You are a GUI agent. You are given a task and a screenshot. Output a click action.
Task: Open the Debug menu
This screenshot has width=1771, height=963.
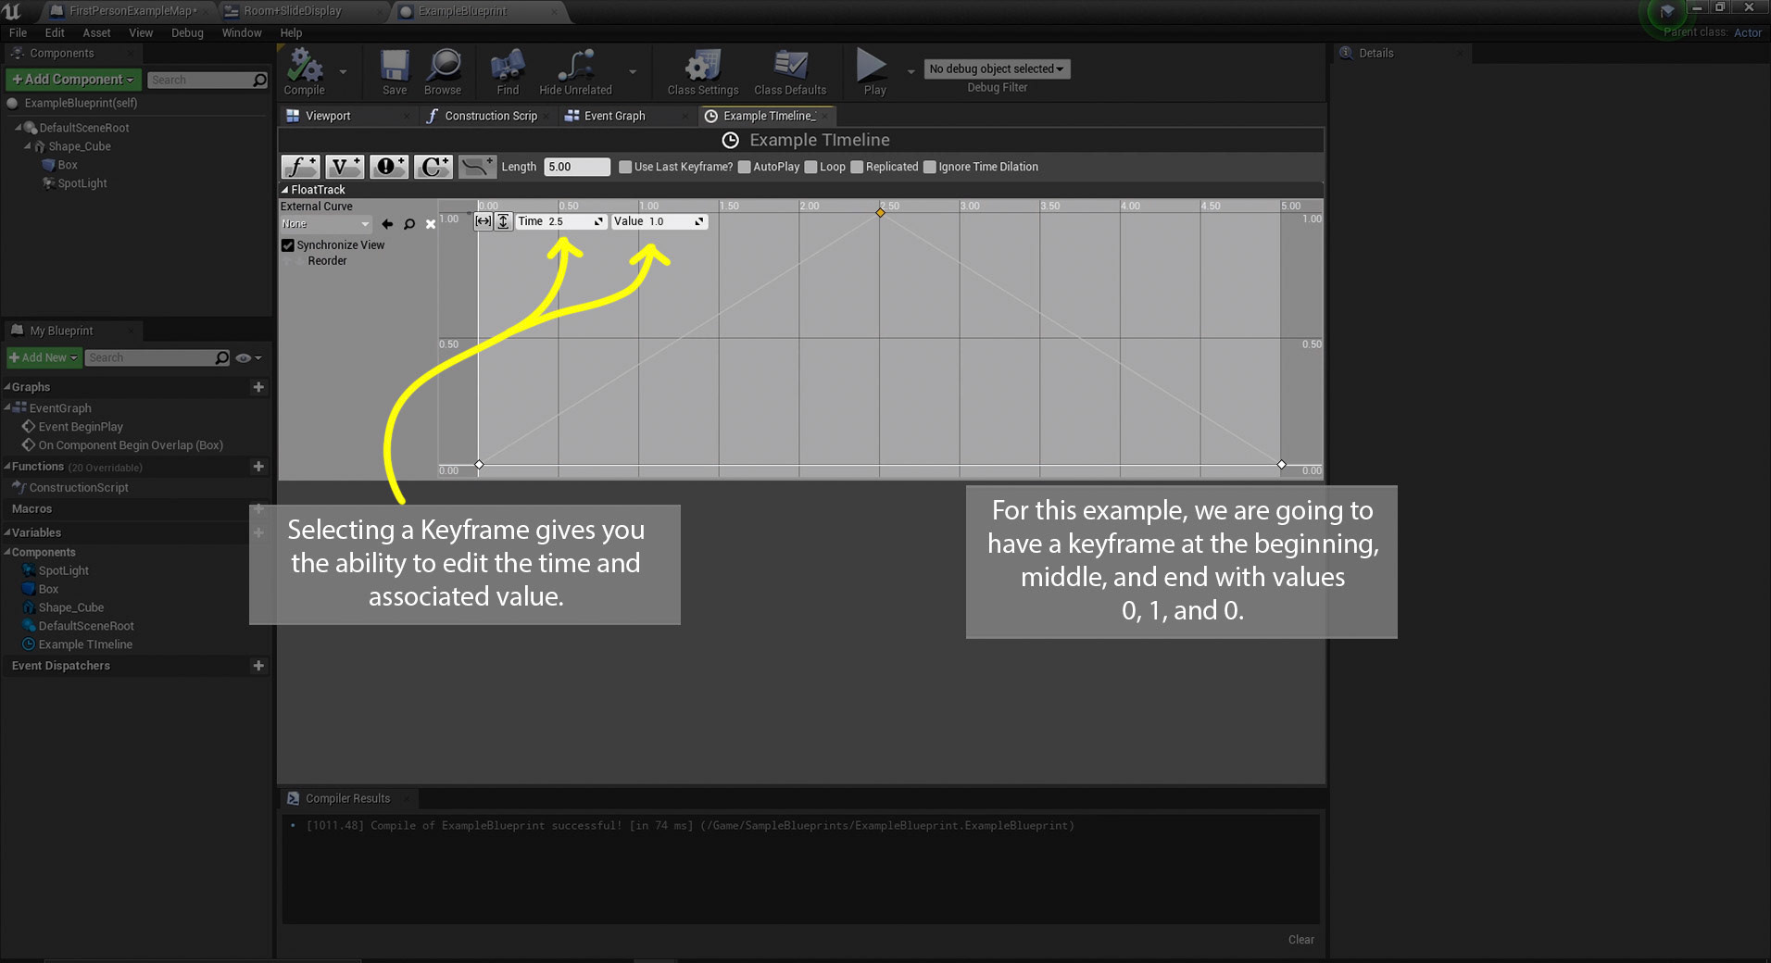pos(187,32)
